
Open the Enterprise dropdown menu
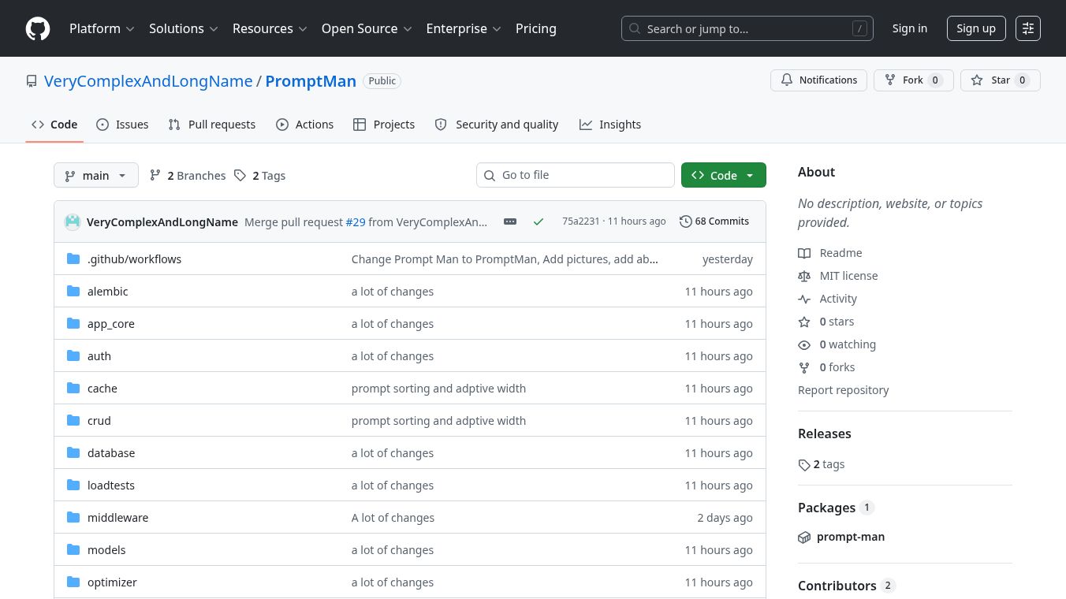pos(464,28)
